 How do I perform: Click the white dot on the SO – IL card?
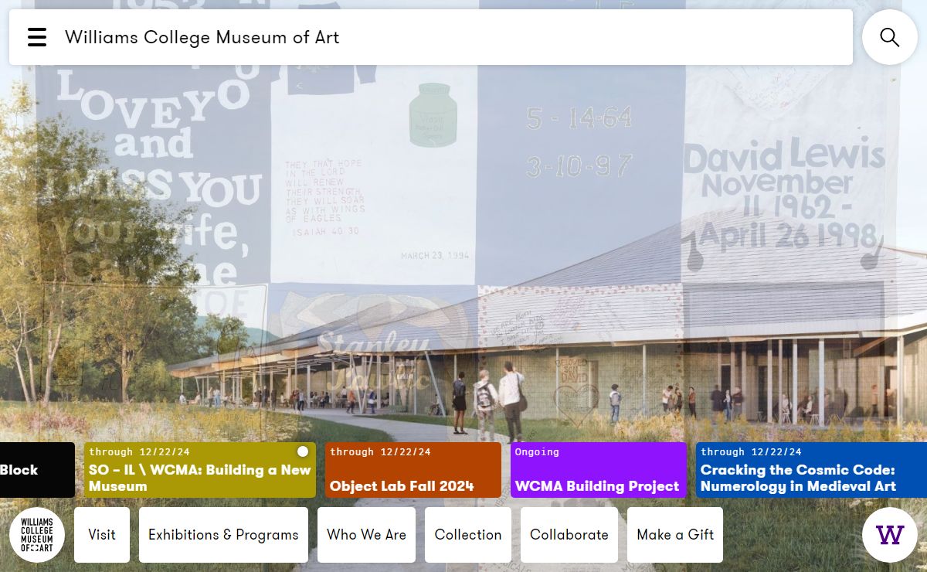coord(303,451)
